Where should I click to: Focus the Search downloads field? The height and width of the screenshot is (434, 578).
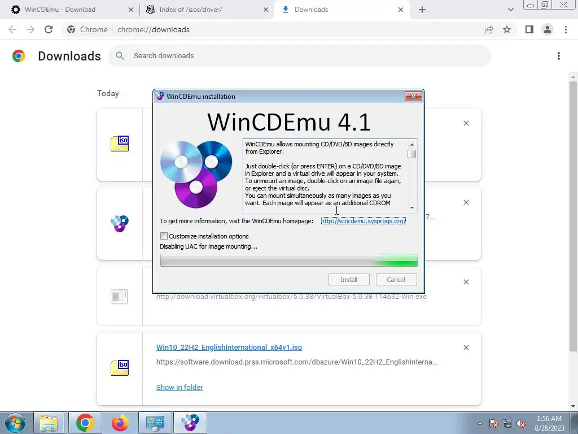pyautogui.click(x=300, y=56)
